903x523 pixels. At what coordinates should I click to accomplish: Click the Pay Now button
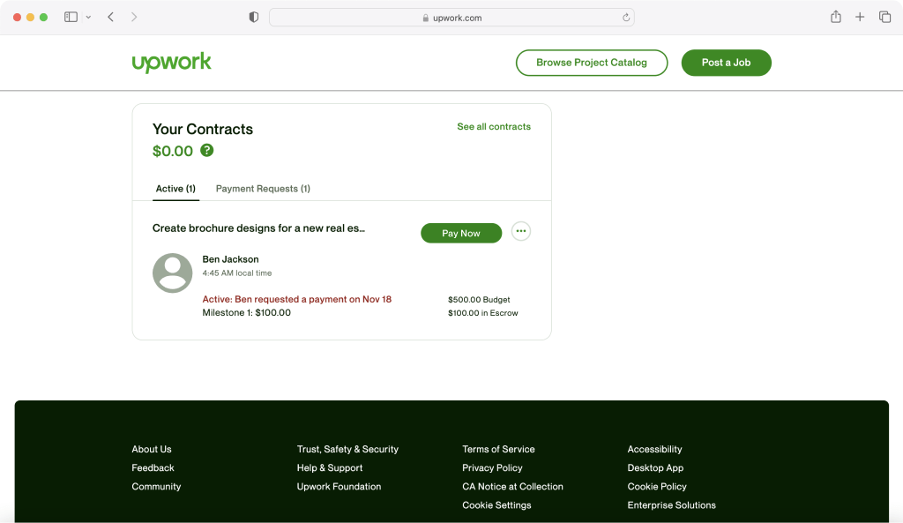[461, 233]
